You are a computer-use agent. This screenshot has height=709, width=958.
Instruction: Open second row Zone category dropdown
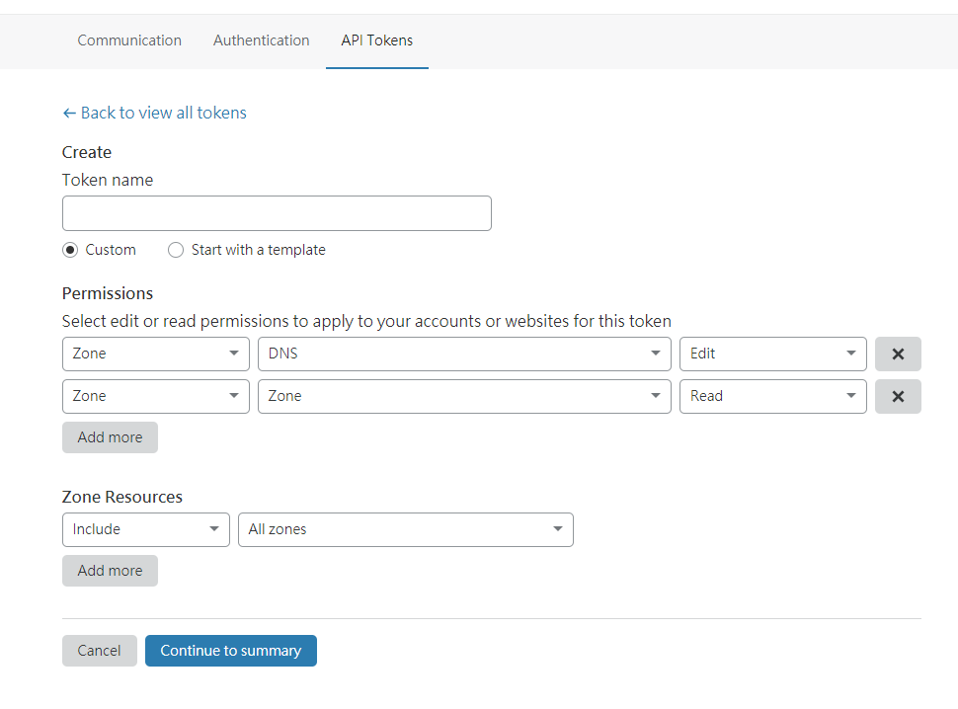click(155, 396)
